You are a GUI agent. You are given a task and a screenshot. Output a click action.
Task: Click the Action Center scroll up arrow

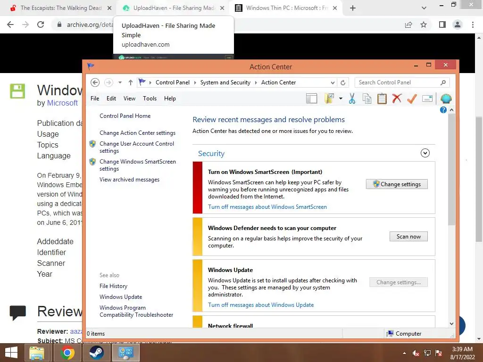(451, 110)
